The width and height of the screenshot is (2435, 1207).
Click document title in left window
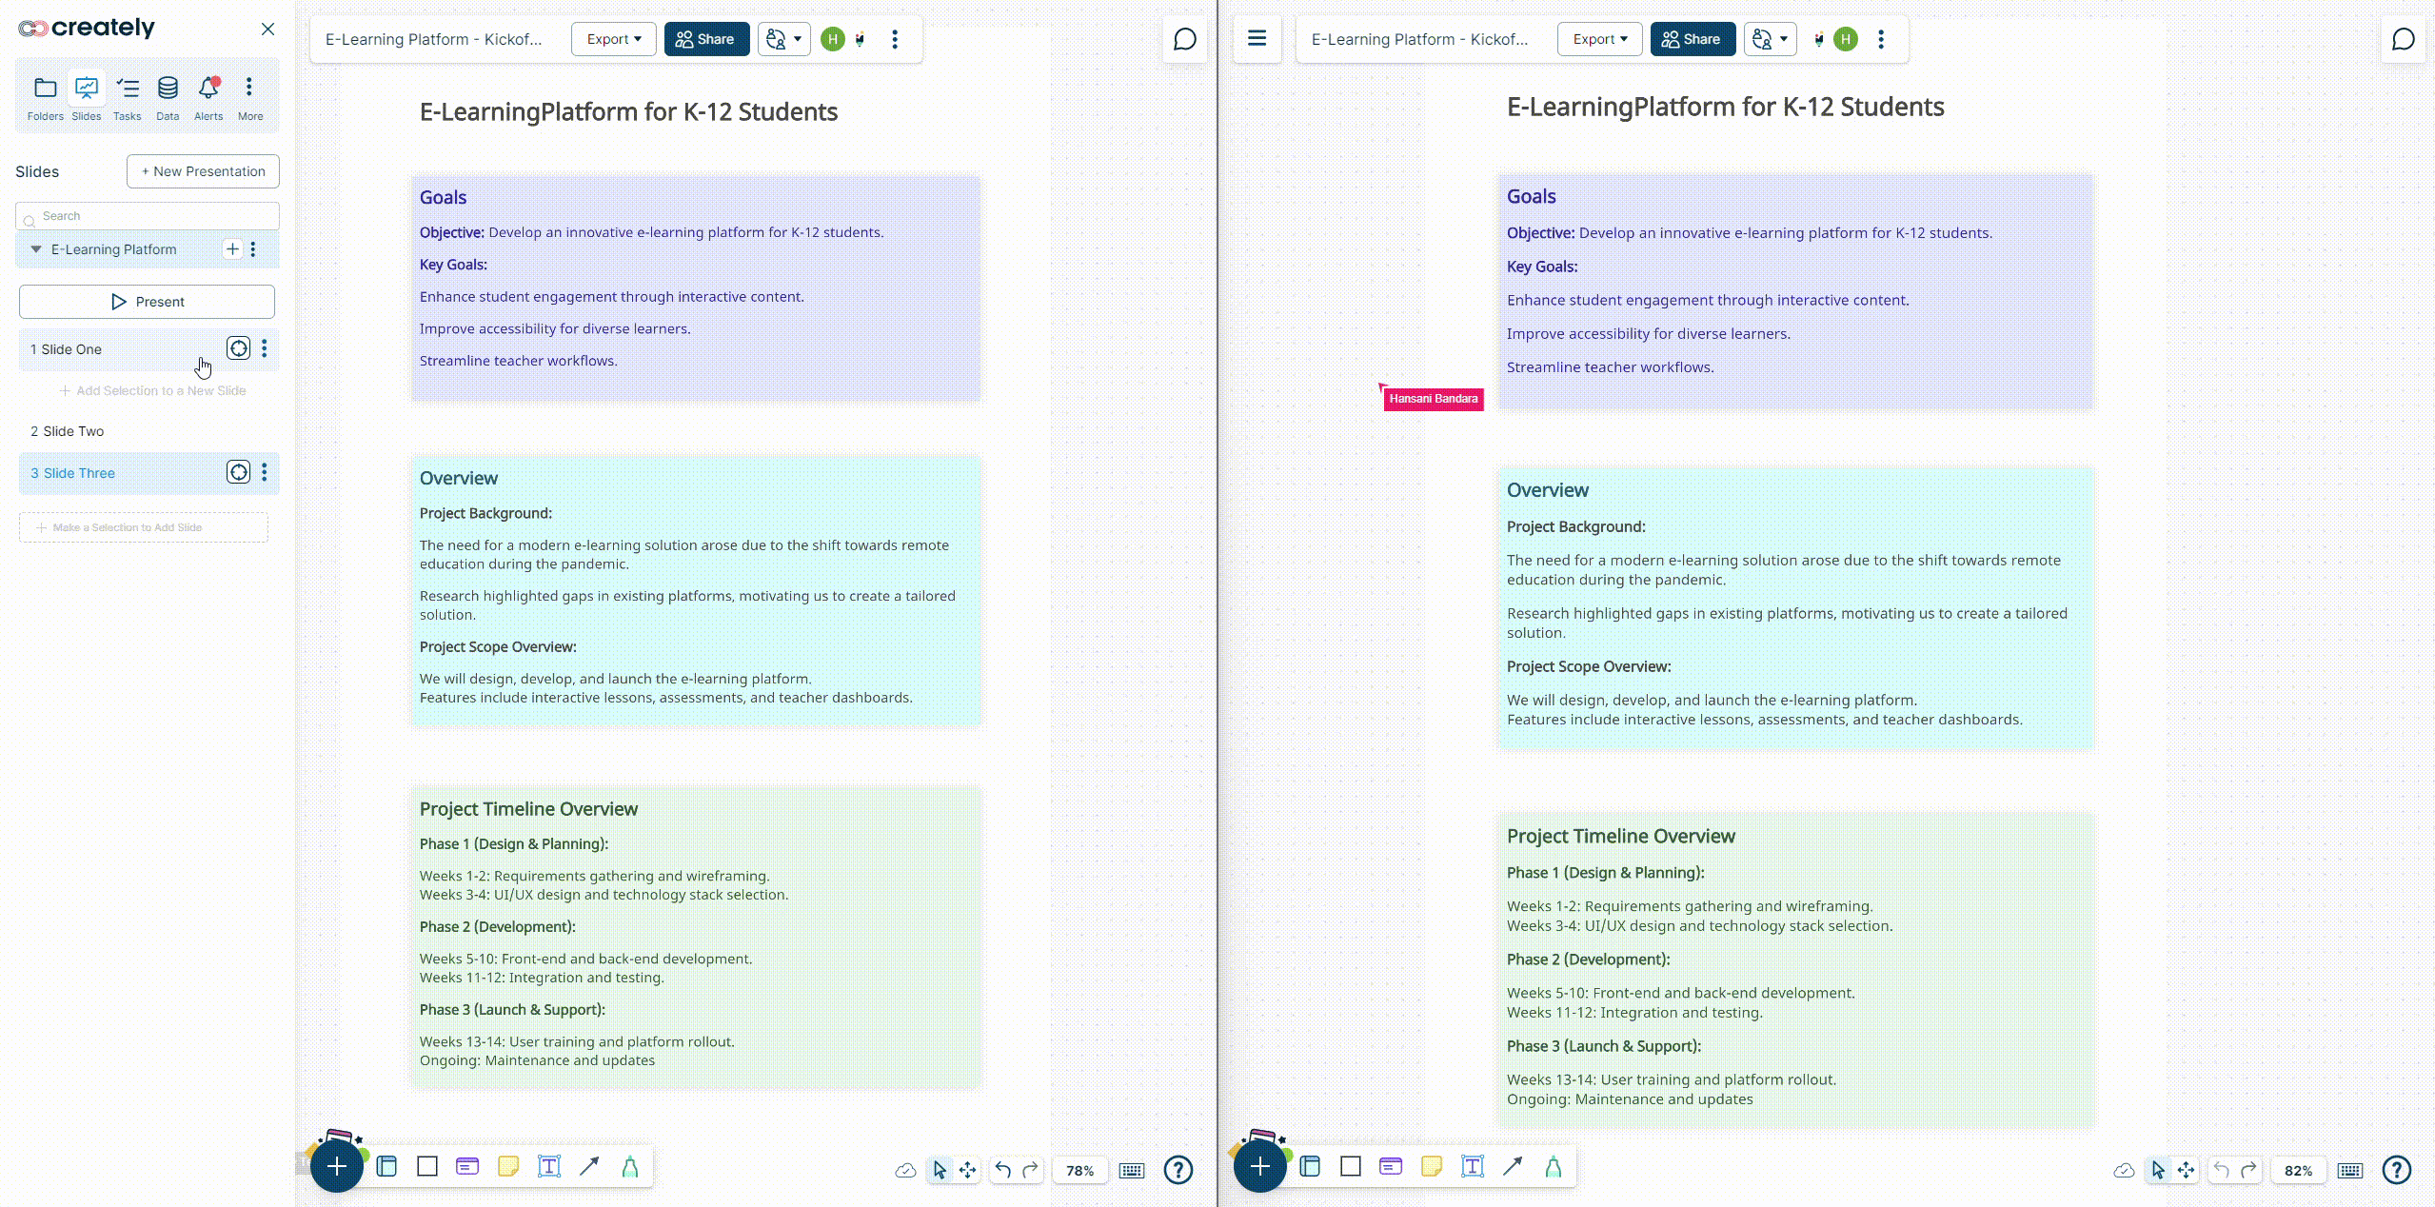pyautogui.click(x=433, y=39)
